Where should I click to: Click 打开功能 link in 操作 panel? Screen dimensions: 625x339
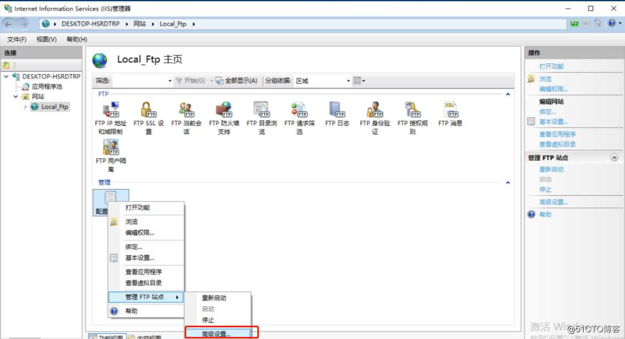[x=551, y=67]
